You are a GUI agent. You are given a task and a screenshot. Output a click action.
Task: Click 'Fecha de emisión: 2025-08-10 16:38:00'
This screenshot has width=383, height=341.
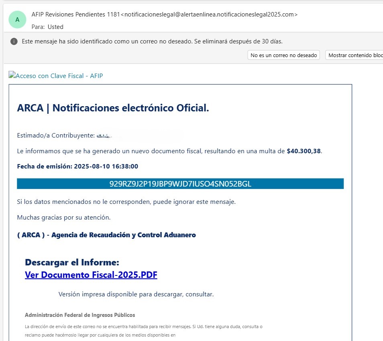pos(77,166)
